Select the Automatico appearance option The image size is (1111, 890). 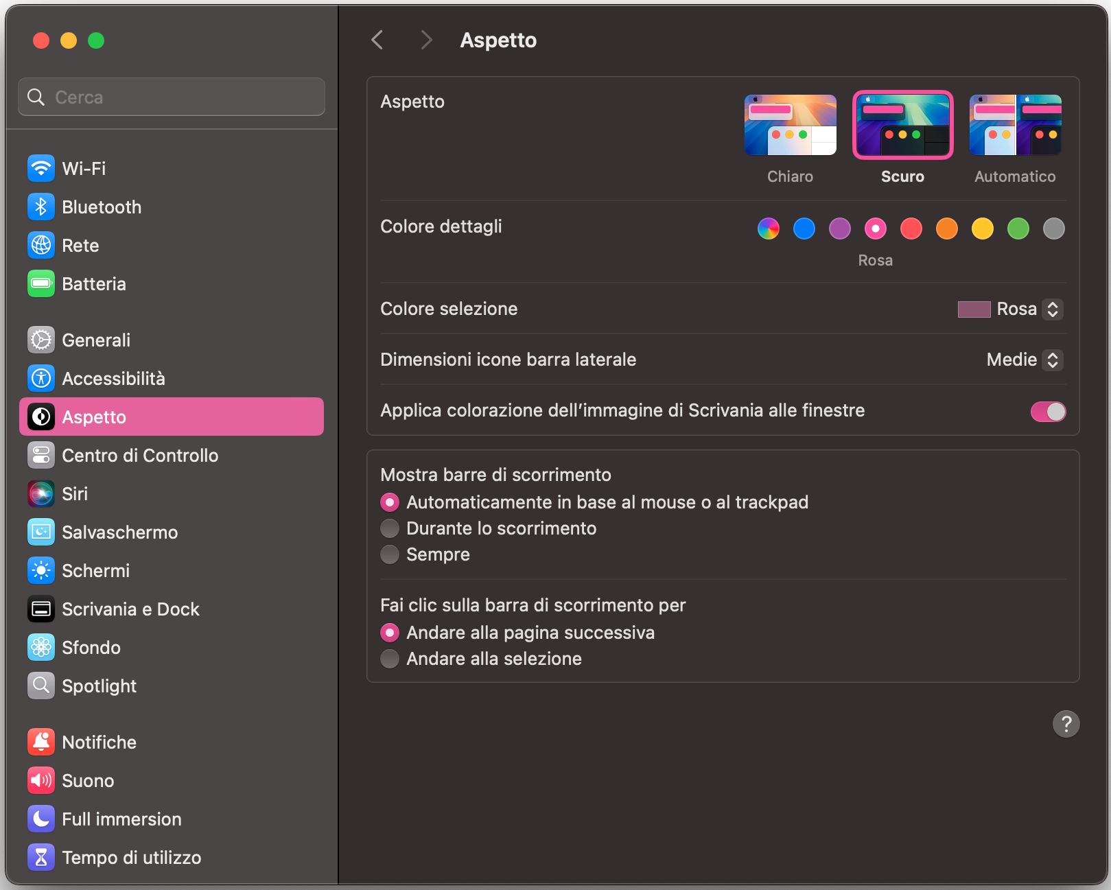point(1014,125)
